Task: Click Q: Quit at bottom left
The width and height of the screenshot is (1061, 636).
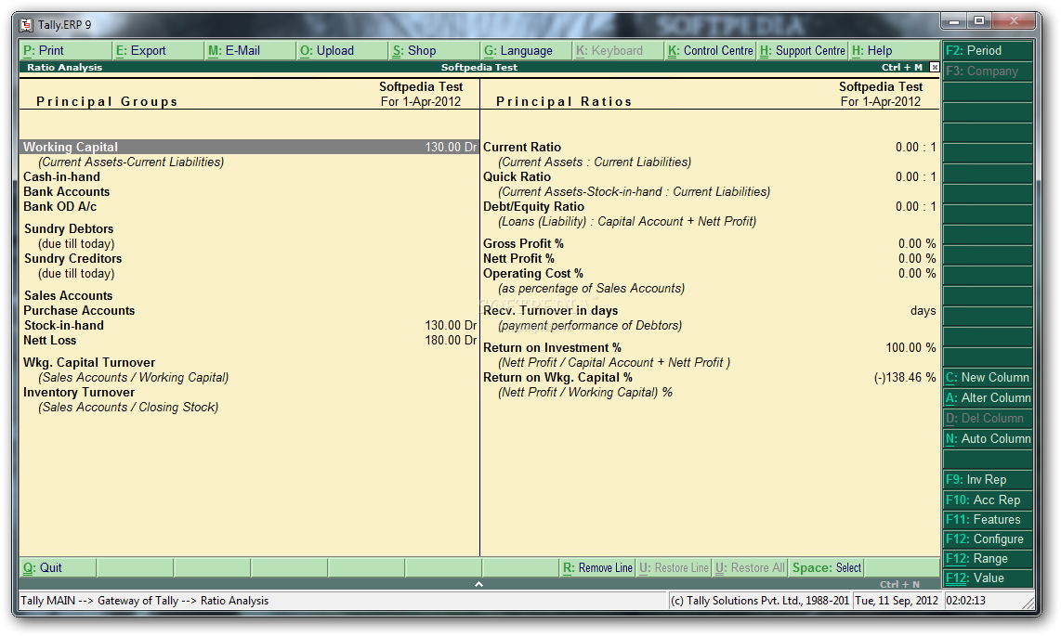Action: pyautogui.click(x=59, y=567)
